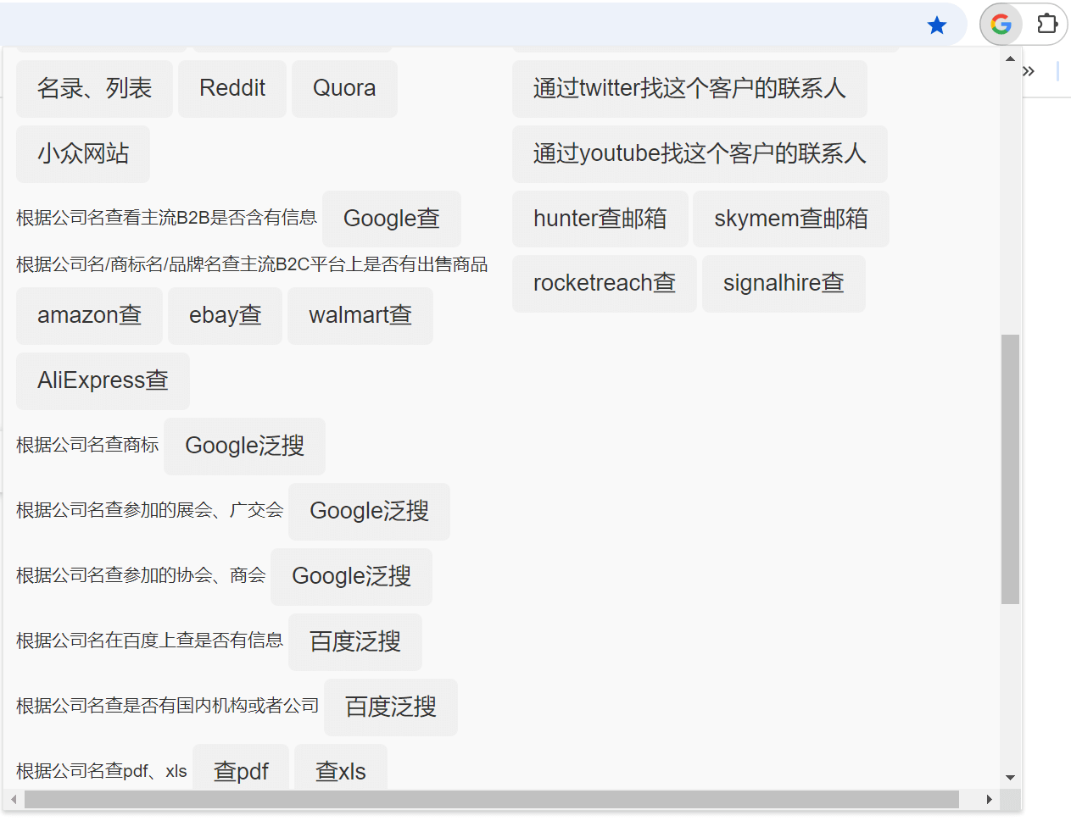
Task: Click the horizontal scrollbar left arrow
Action: point(14,799)
